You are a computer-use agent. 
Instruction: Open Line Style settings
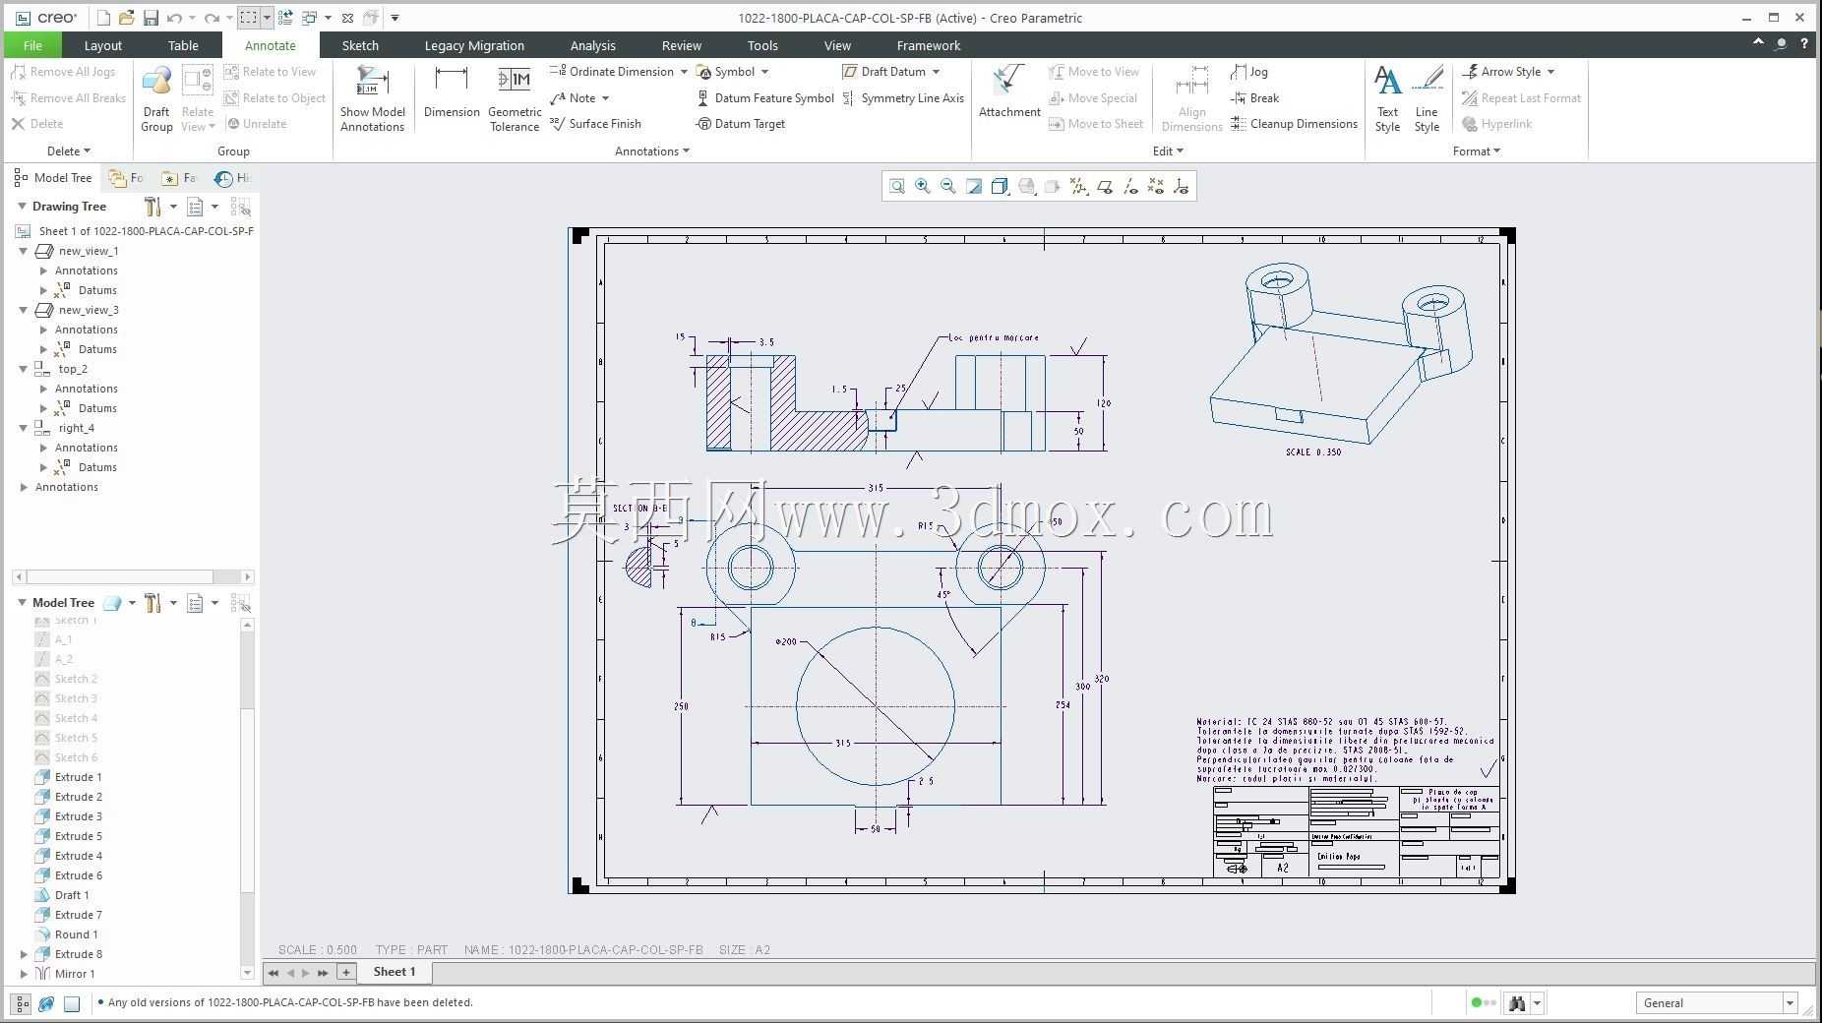[x=1427, y=98]
